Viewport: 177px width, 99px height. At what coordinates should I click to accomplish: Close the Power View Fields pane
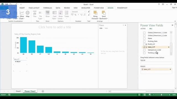172,25
